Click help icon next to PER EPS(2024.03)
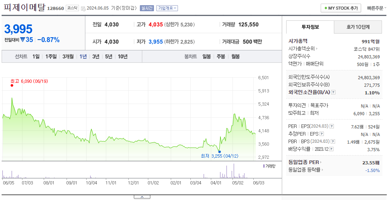Image resolution: width=388 pixels, height=200 pixels. tap(331, 126)
